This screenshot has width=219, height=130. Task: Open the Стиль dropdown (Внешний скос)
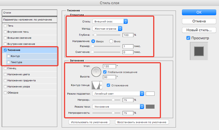click(x=110, y=21)
